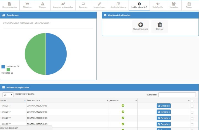Tick the select-all checkbox in table header
199x130 pixels.
(x=192, y=101)
